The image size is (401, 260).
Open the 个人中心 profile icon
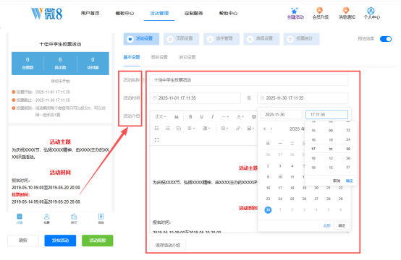pyautogui.click(x=371, y=10)
